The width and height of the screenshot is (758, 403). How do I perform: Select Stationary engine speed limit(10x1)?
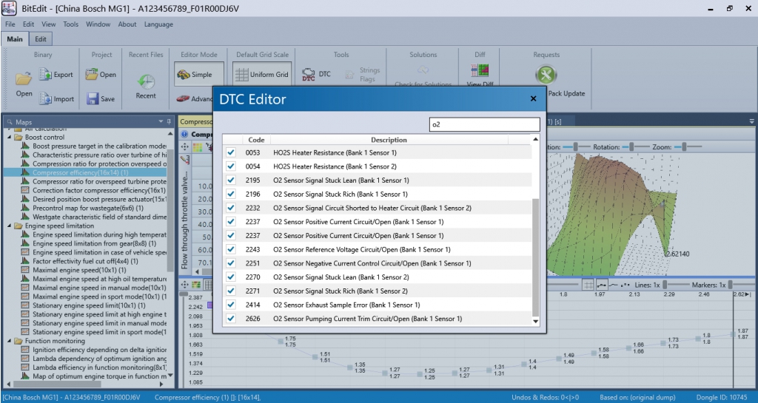[x=89, y=305]
